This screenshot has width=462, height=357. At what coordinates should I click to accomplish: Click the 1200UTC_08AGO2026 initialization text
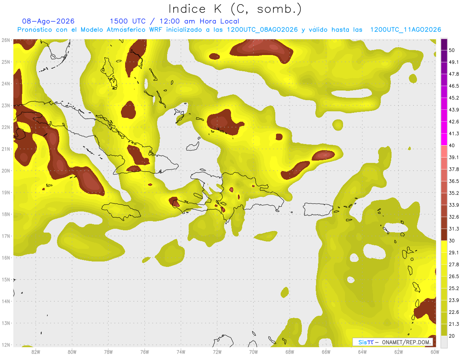[262, 30]
